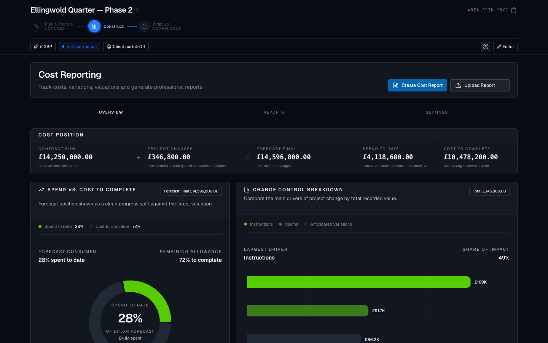Click the trend icon beside Spend vs. Cost to Complete
Image resolution: width=548 pixels, height=343 pixels.
[41, 190]
